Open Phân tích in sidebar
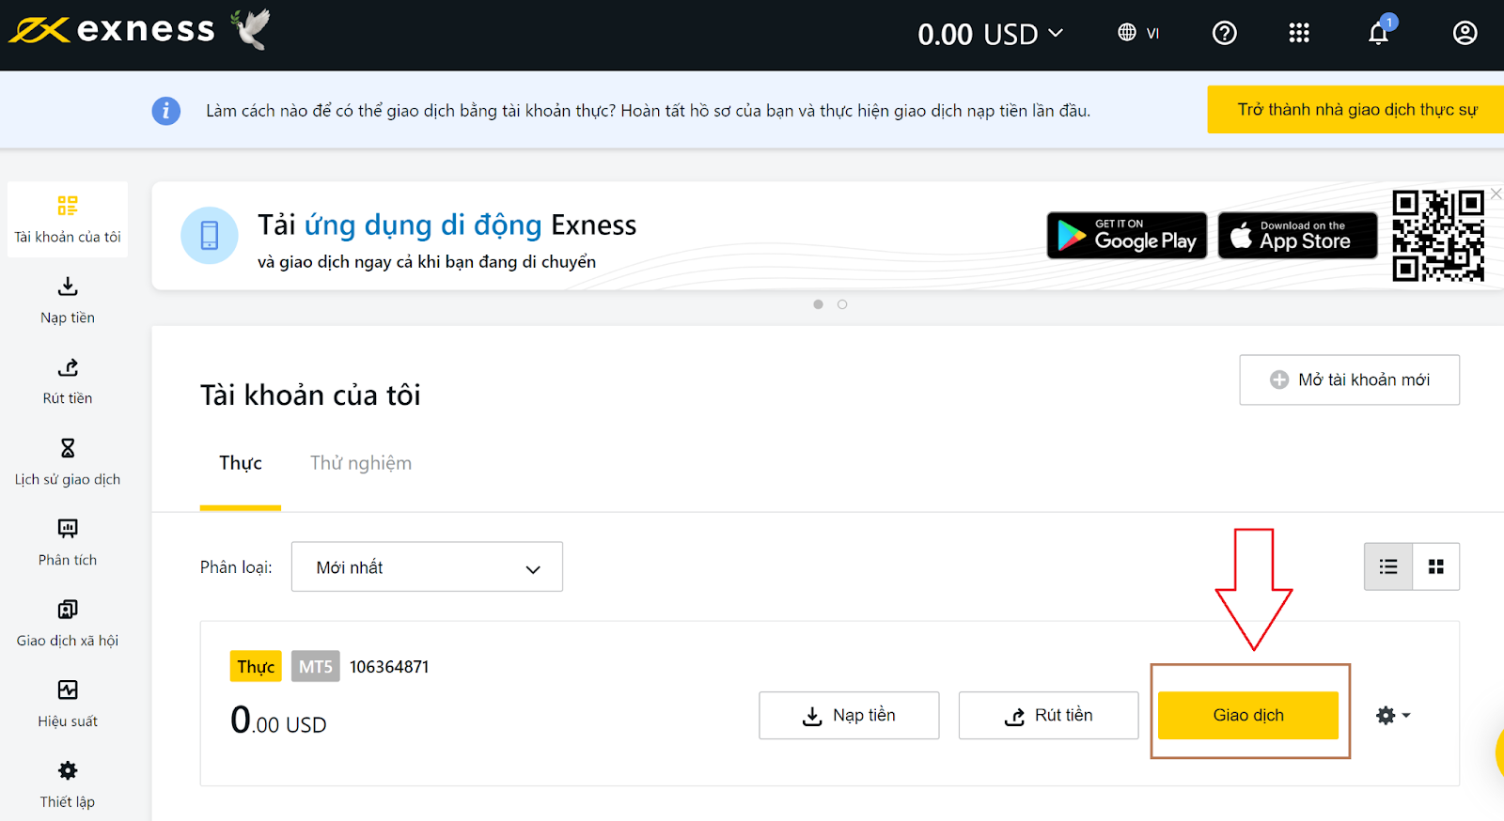Image resolution: width=1504 pixels, height=821 pixels. [x=68, y=543]
